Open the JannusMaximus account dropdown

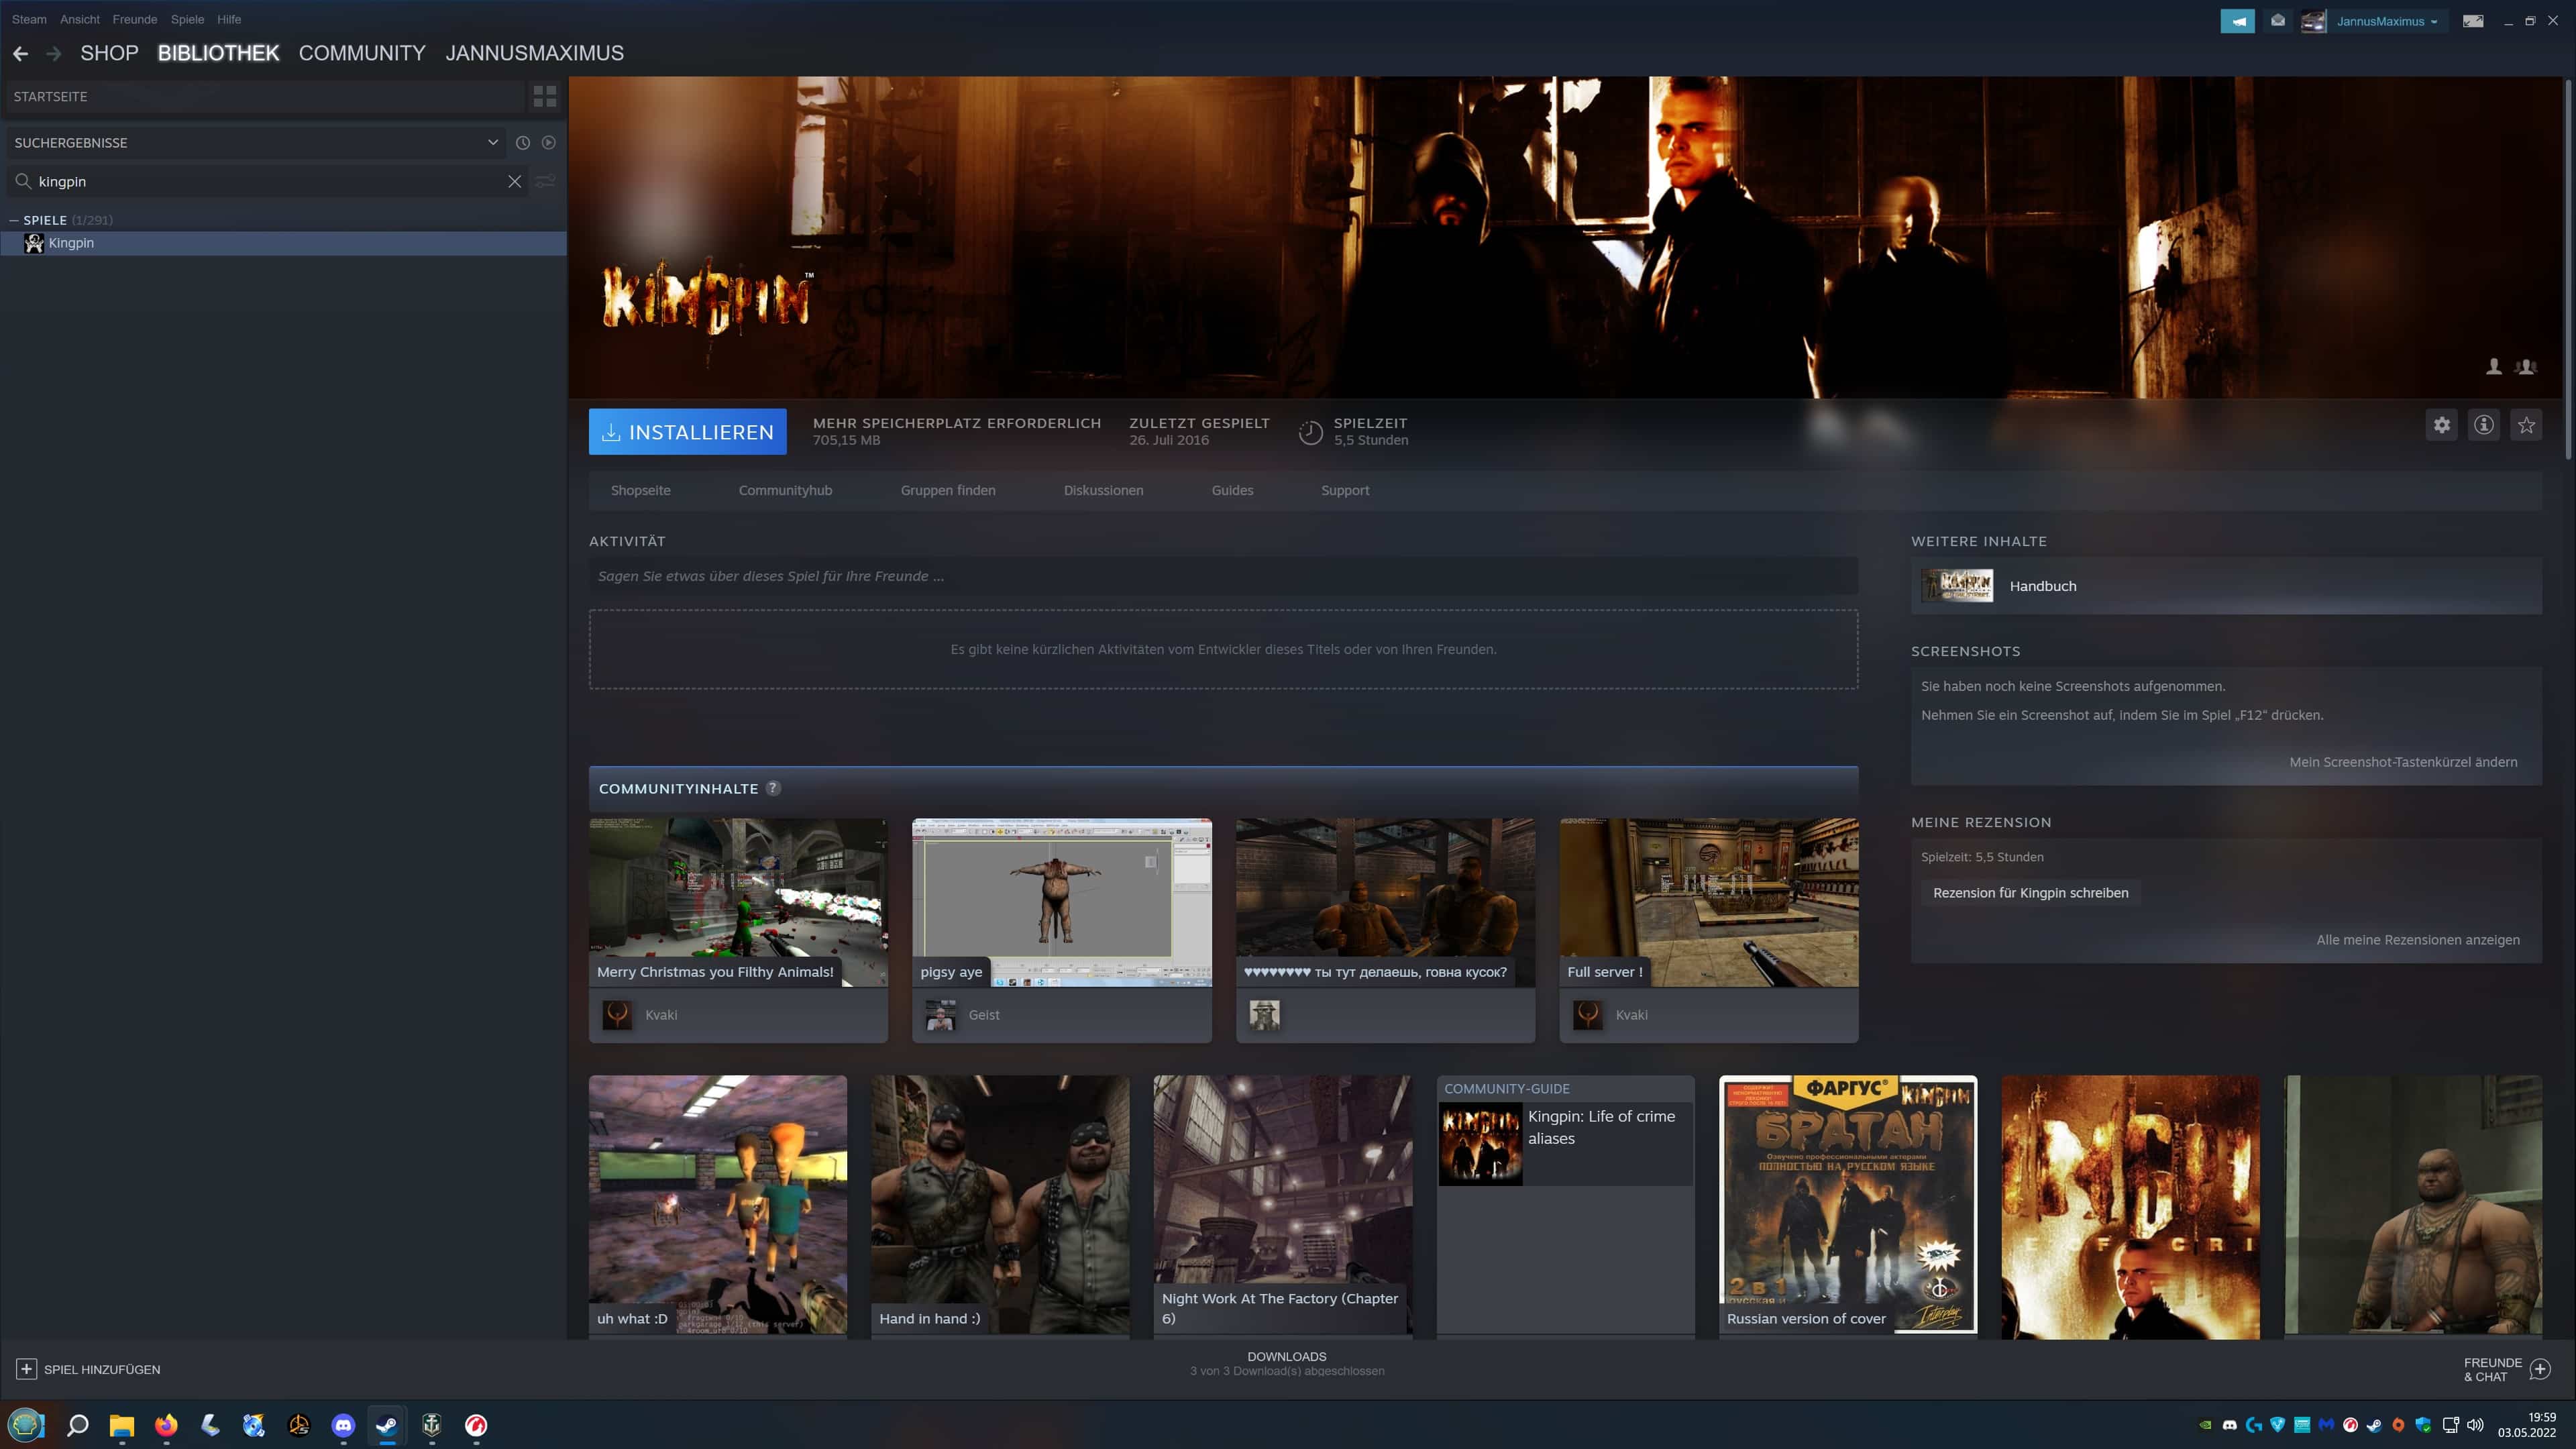pos(2386,21)
